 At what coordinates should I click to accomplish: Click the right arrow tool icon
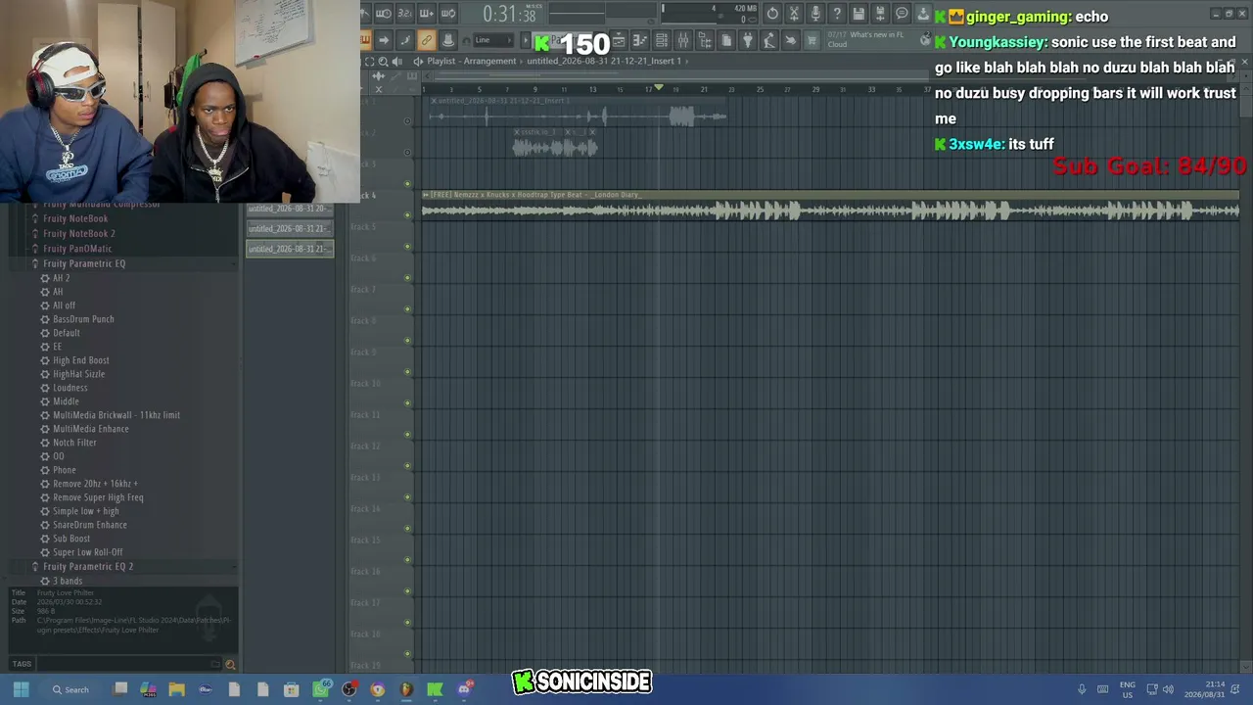click(383, 40)
